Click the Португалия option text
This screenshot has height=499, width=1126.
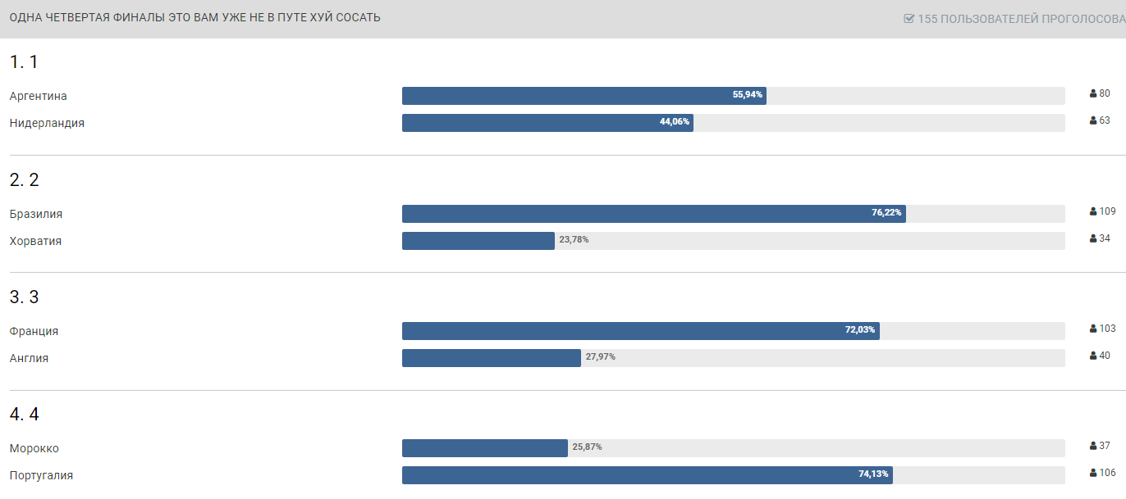(41, 475)
